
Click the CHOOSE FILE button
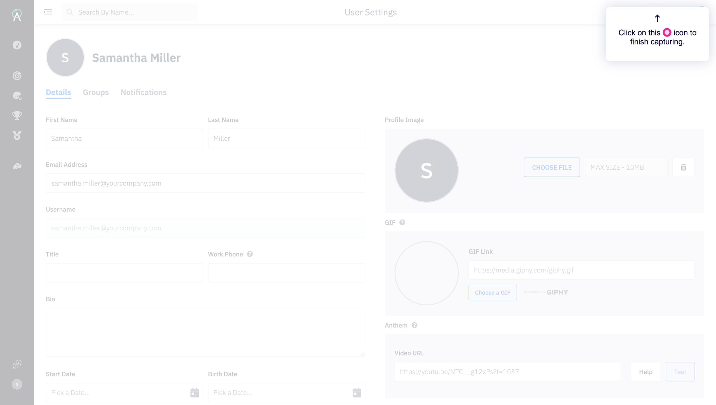tap(552, 167)
